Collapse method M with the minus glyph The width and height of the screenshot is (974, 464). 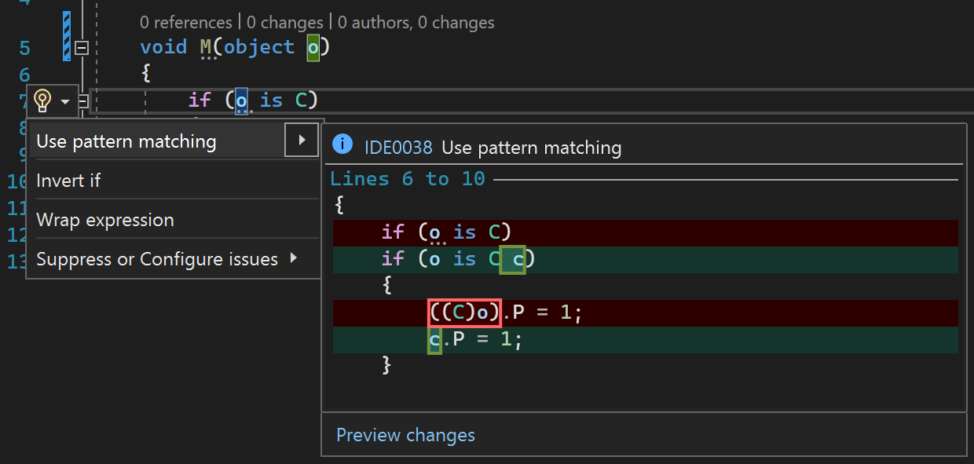click(x=81, y=48)
